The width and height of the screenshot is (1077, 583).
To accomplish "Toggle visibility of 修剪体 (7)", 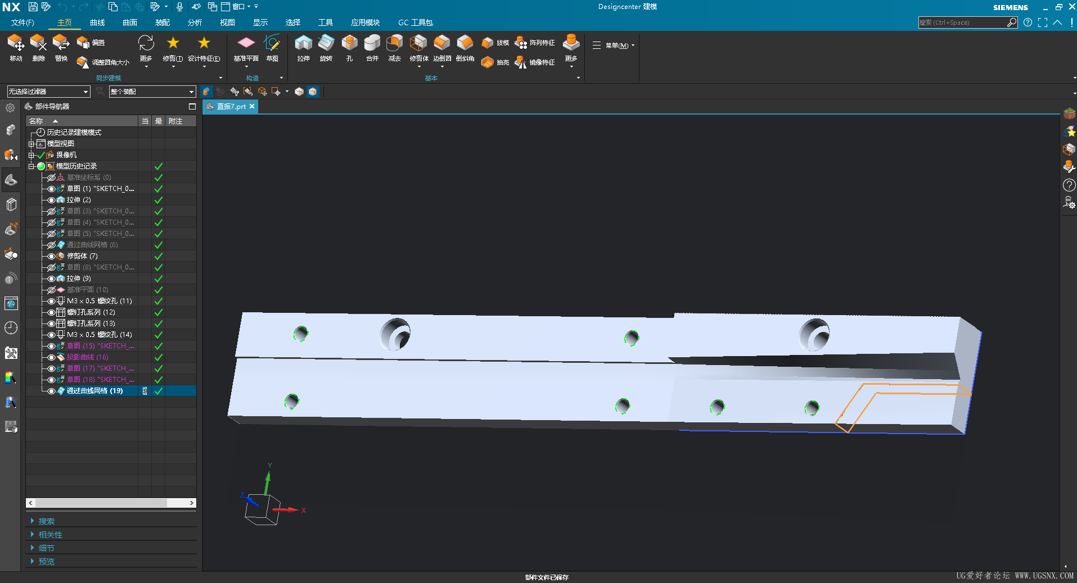I will (51, 256).
